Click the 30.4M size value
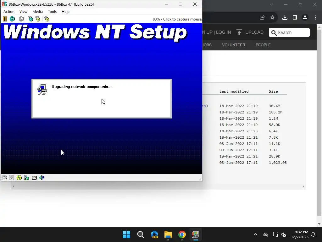The height and width of the screenshot is (242, 322). (x=275, y=106)
